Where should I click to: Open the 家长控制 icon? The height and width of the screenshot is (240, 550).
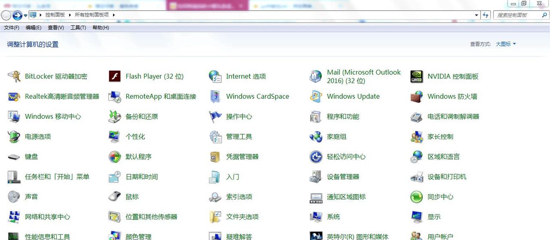[416, 137]
